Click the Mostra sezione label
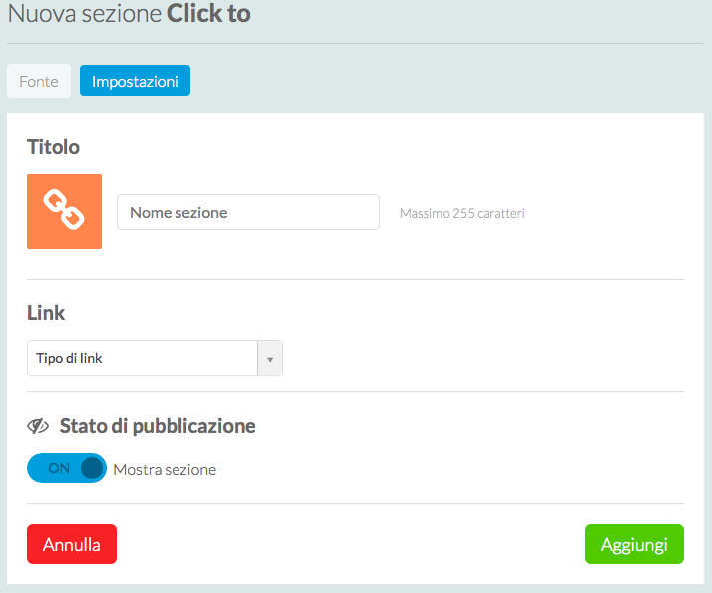 coord(165,469)
